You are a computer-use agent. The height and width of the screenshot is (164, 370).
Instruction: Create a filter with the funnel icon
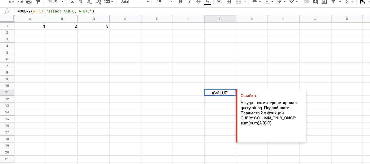click(333, 2)
